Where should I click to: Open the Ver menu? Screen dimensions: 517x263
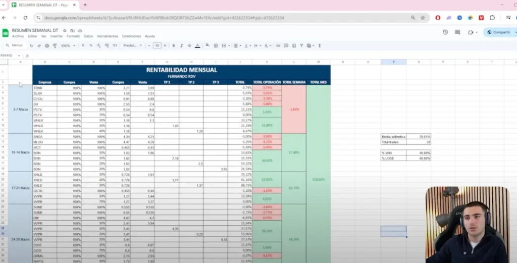pos(43,36)
